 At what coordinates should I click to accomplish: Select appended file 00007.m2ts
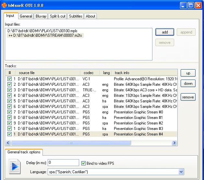point(45,35)
